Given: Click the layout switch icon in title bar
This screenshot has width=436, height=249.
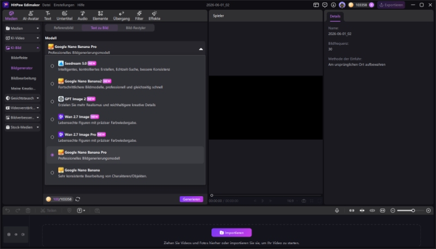Looking at the screenshot, I should (x=316, y=5).
